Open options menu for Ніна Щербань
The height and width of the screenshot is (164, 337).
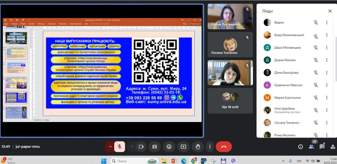click(x=327, y=110)
